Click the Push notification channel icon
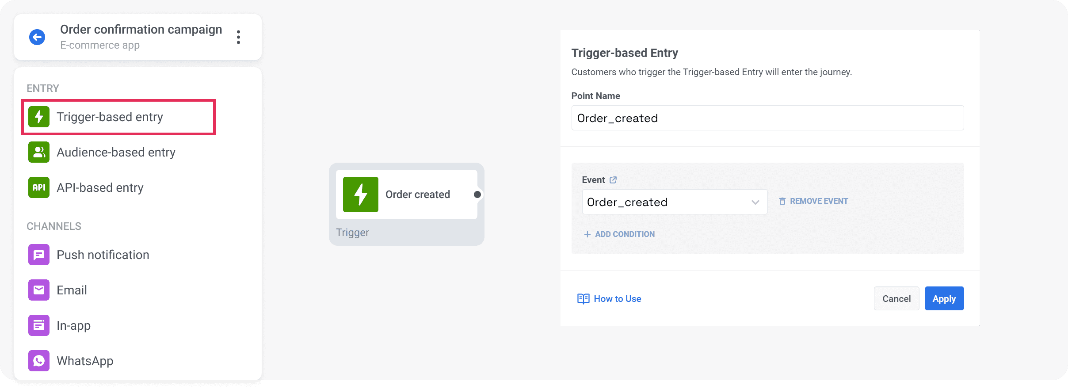The height and width of the screenshot is (389, 1068). 39,255
